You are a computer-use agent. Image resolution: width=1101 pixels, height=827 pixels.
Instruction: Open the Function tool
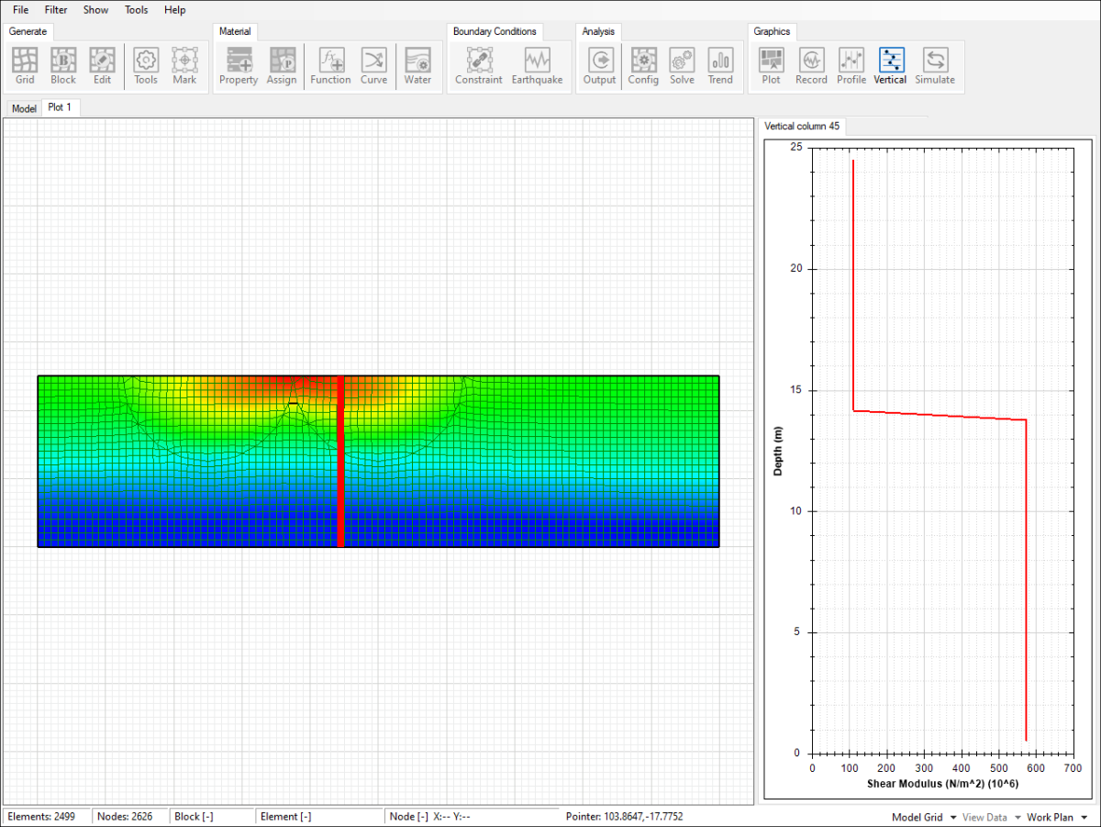(x=330, y=66)
